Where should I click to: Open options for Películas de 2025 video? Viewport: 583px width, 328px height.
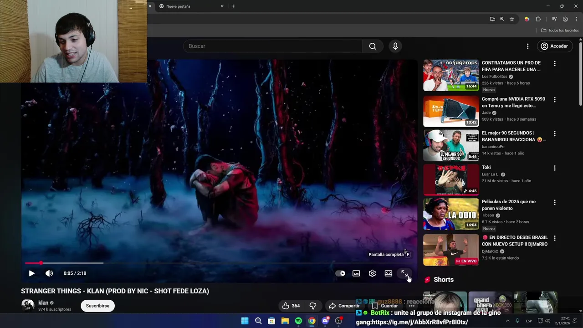[x=554, y=202]
